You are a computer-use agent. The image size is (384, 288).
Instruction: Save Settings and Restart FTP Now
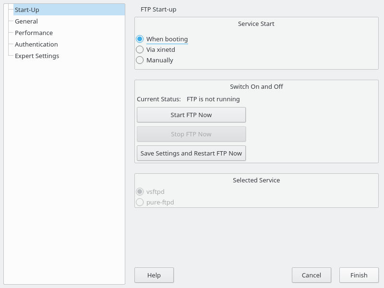(x=191, y=153)
